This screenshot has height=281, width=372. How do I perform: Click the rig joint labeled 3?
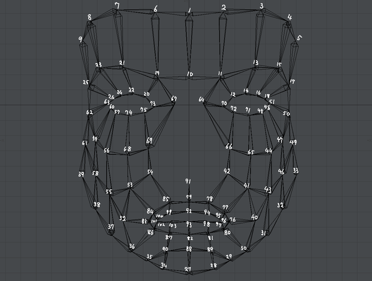pos(262,6)
